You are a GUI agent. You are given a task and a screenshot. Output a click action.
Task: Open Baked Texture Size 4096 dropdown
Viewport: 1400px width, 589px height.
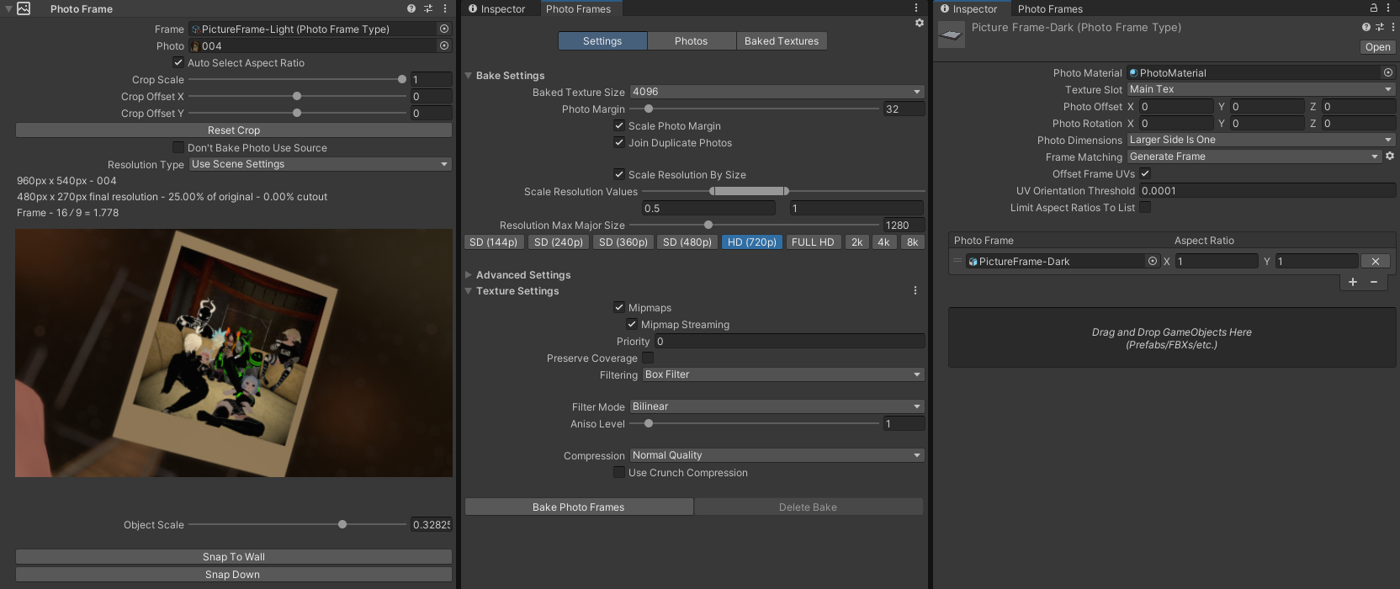777,92
